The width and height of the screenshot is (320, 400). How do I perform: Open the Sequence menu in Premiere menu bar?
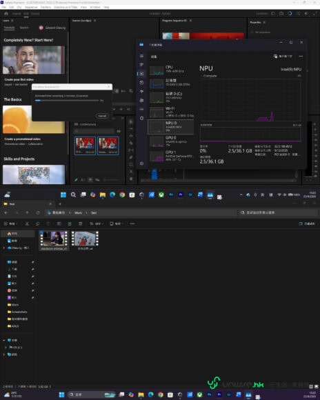[31, 7]
